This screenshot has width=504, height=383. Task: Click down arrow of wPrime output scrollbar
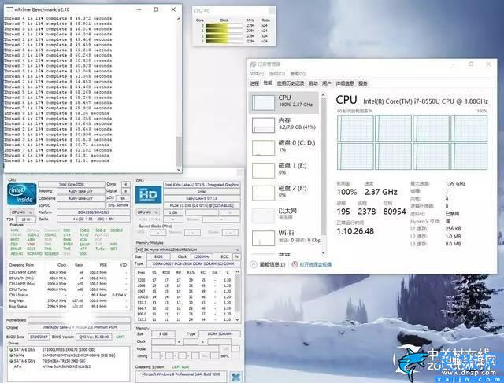179,169
